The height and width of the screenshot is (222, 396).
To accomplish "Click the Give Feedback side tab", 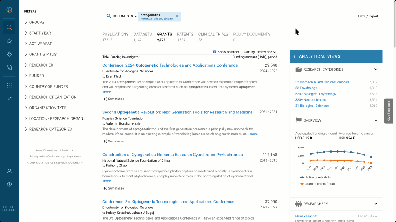I will pos(388,111).
